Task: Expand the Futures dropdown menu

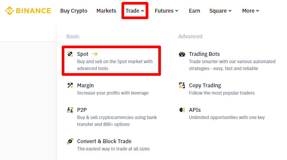Action: coord(166,11)
